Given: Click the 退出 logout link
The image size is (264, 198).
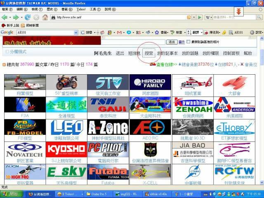Looking at the screenshot, I should point(120,53).
